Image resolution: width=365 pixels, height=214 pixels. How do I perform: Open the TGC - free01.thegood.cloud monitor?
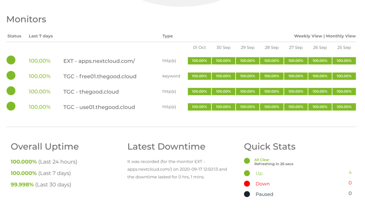coord(100,76)
